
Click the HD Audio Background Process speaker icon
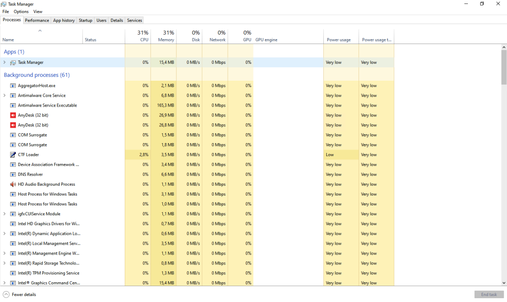[x=13, y=184]
